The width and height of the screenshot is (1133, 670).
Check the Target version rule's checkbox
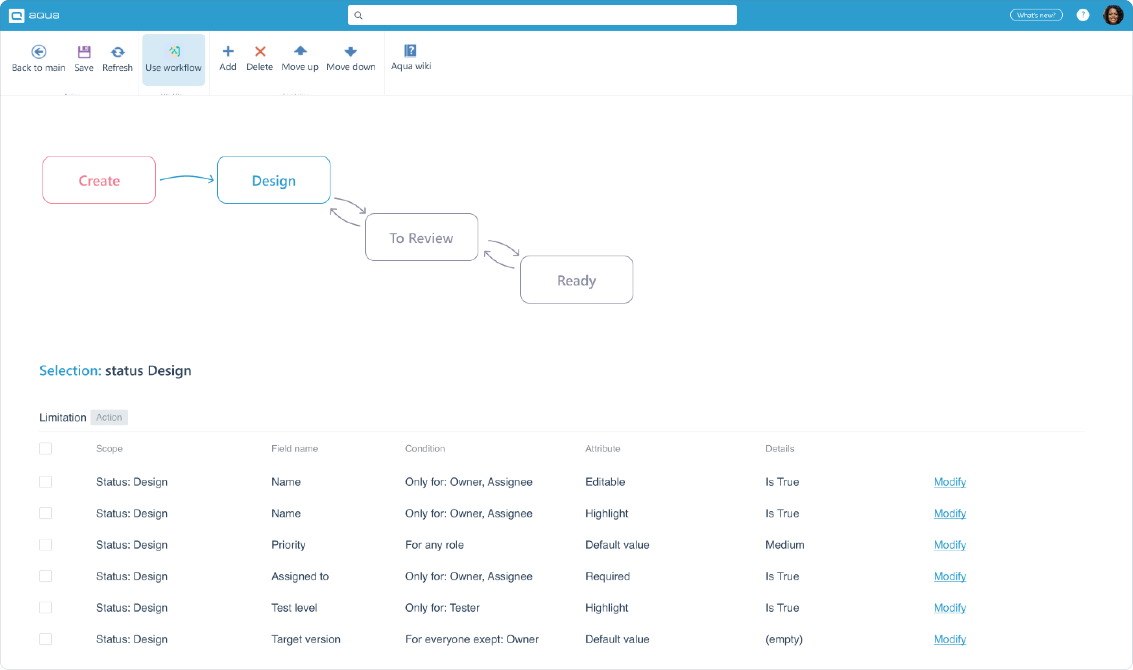click(46, 639)
